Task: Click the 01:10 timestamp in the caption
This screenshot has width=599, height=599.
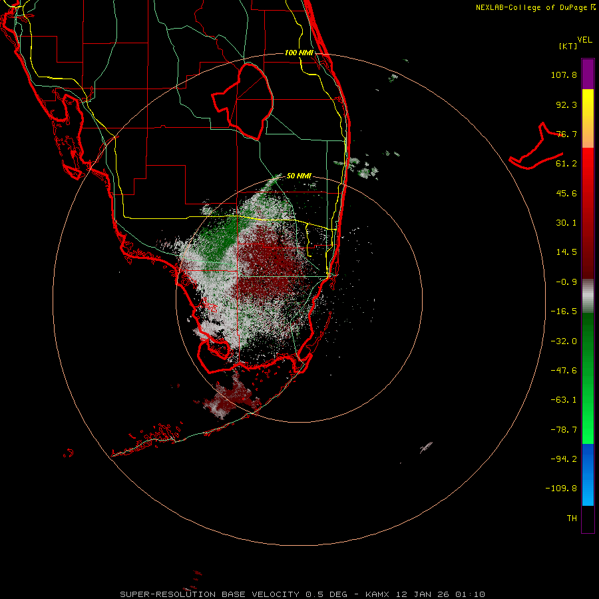Action: [x=470, y=594]
